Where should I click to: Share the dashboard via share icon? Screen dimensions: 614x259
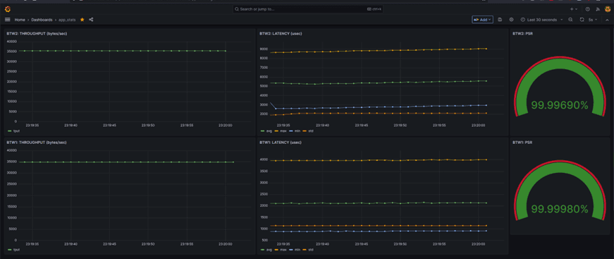click(x=91, y=20)
